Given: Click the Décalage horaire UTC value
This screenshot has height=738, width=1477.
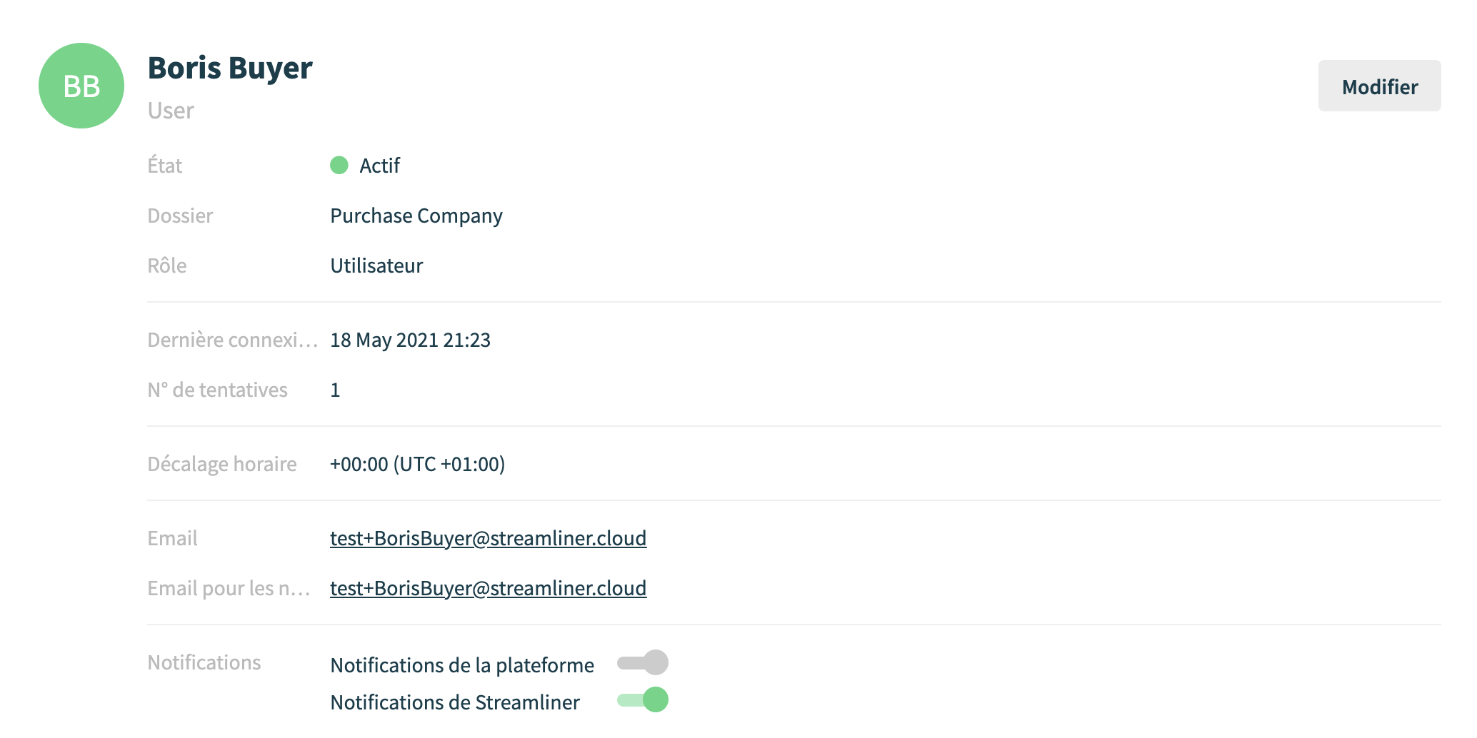Looking at the screenshot, I should click(417, 464).
